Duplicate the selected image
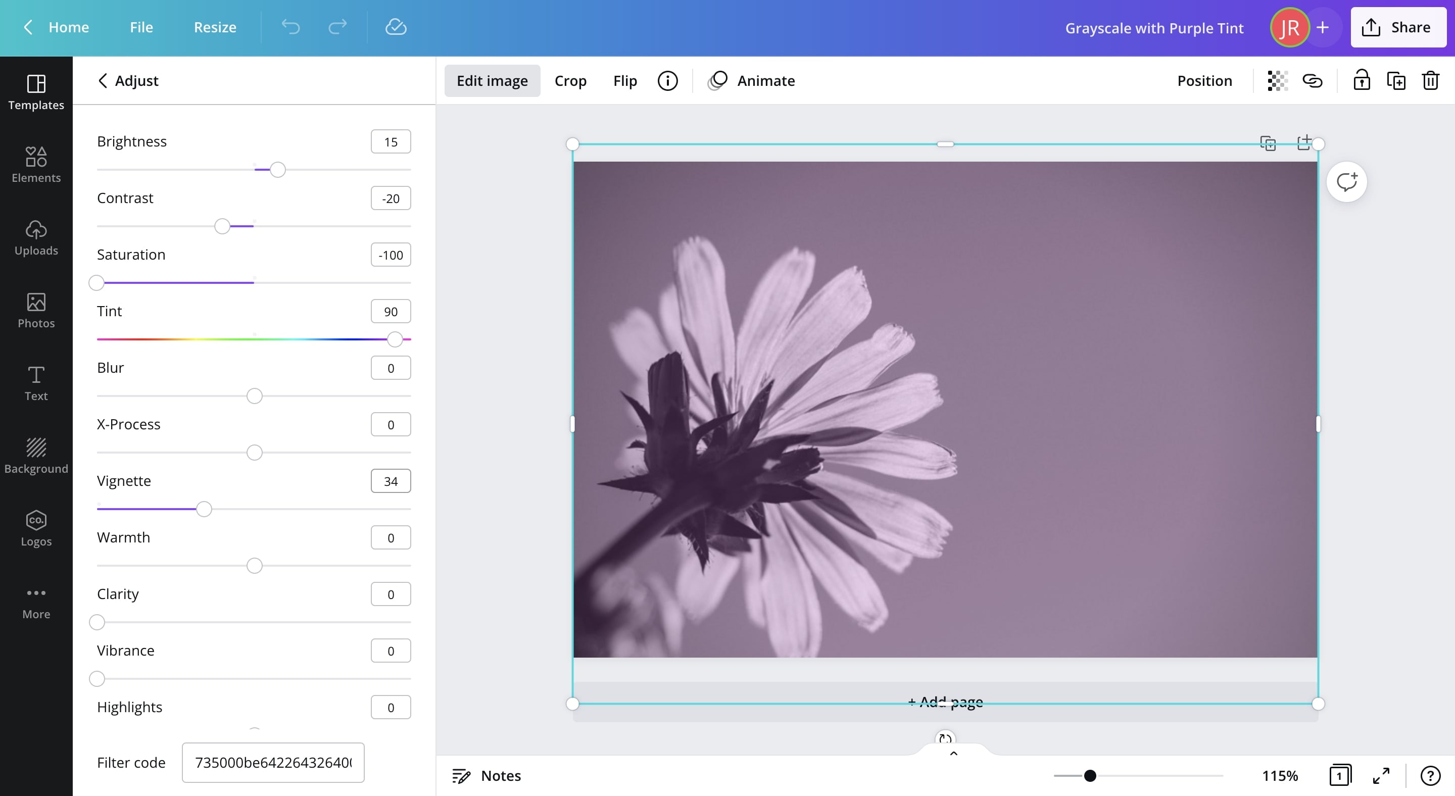This screenshot has width=1455, height=796. pyautogui.click(x=1397, y=81)
